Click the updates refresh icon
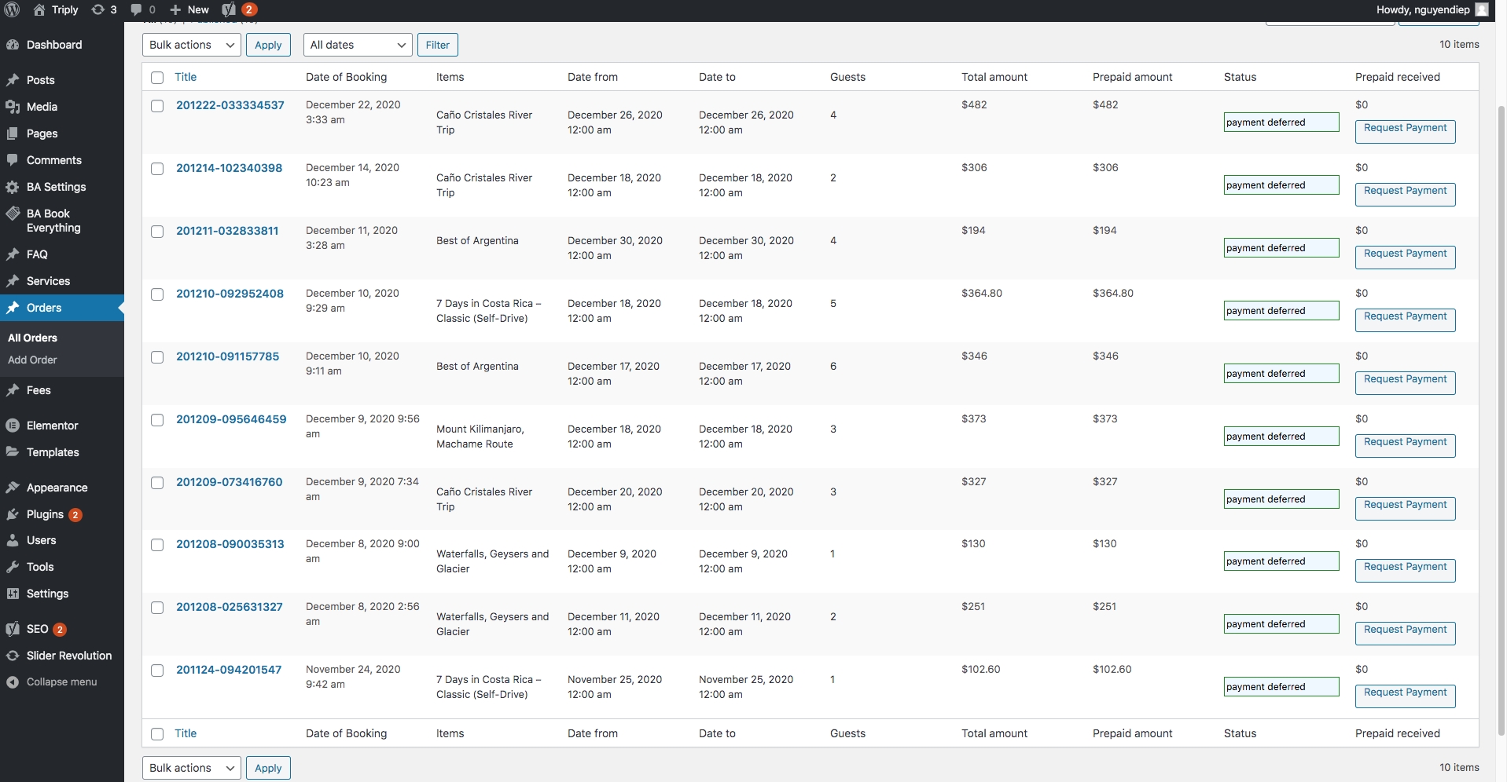 pyautogui.click(x=97, y=9)
